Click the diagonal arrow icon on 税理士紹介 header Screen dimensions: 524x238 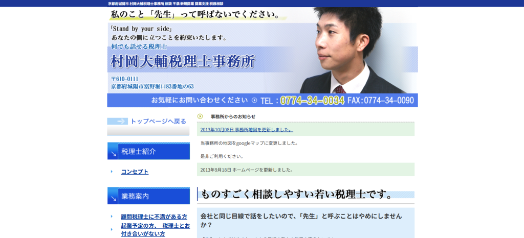tap(113, 153)
